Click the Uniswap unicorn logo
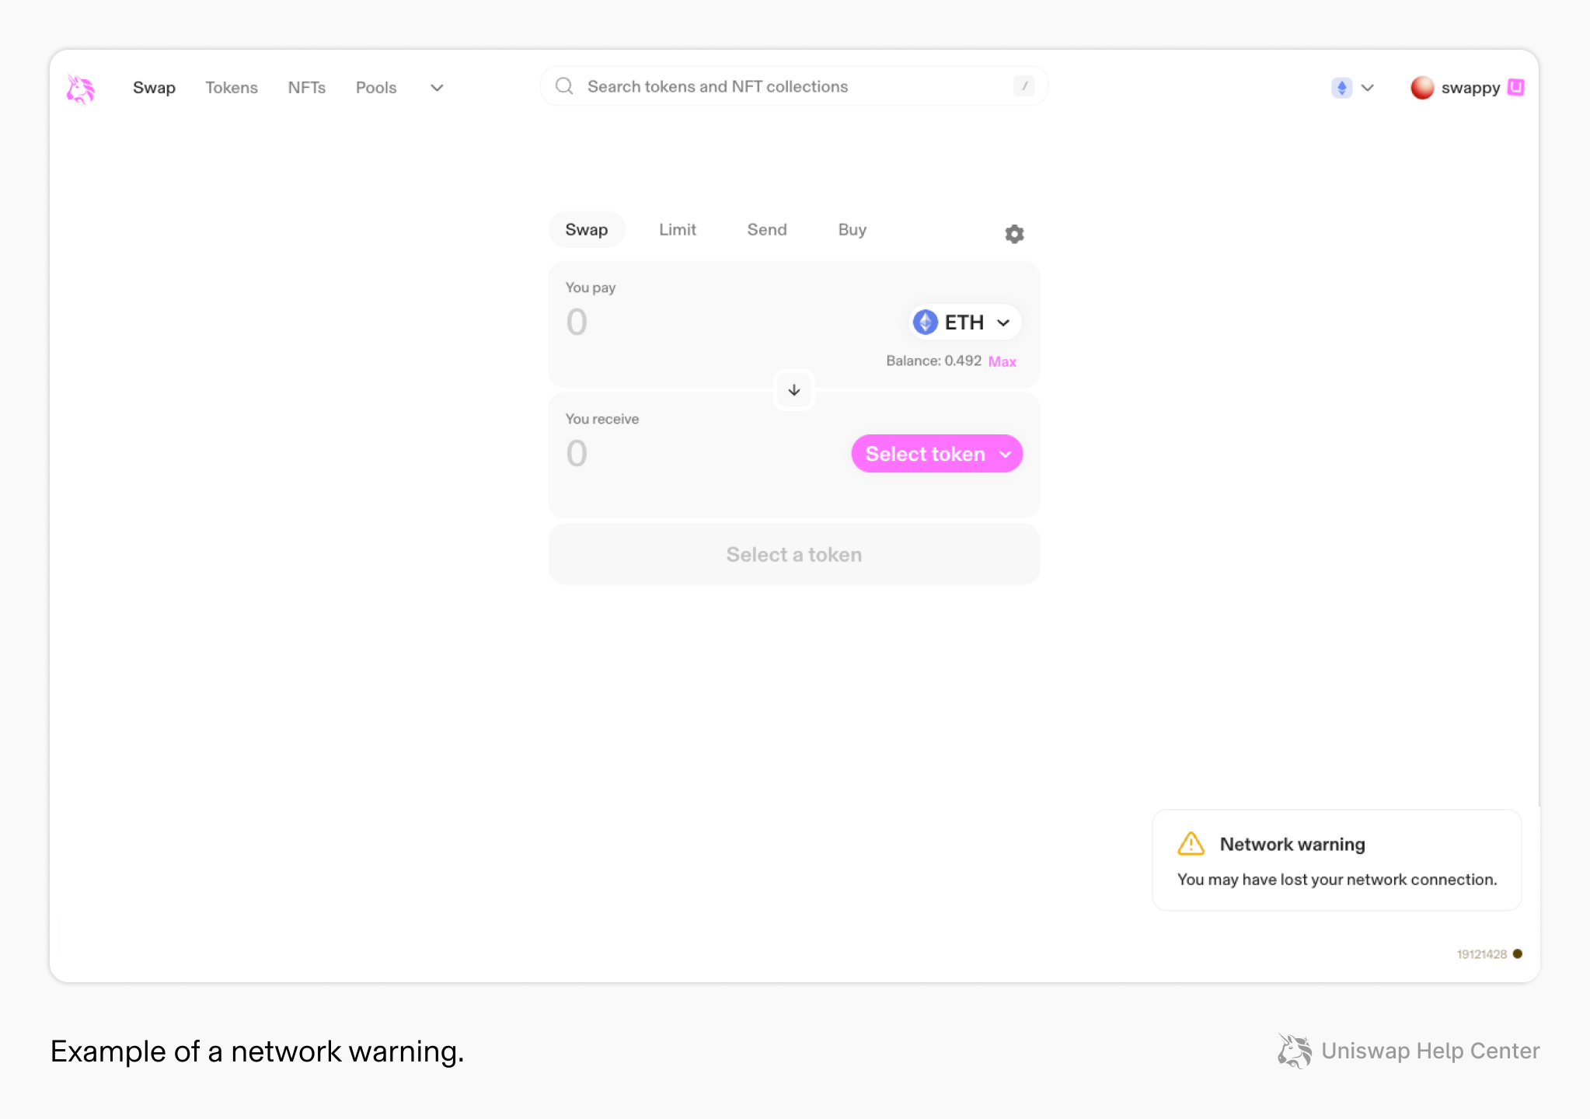 (x=81, y=88)
